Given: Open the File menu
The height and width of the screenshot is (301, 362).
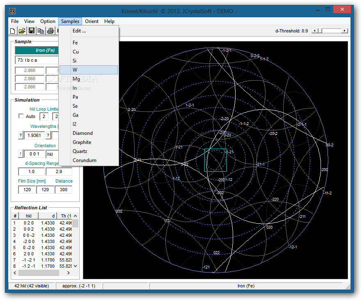Looking at the screenshot, I should tap(15, 21).
